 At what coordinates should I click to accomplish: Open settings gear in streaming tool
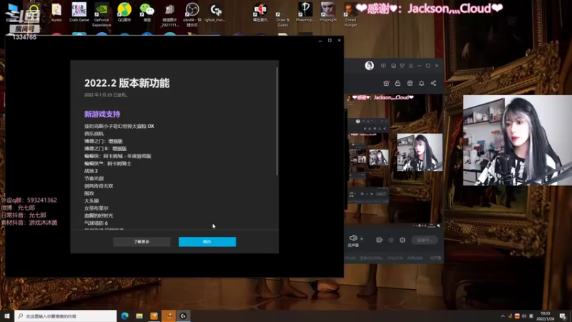[403, 240]
